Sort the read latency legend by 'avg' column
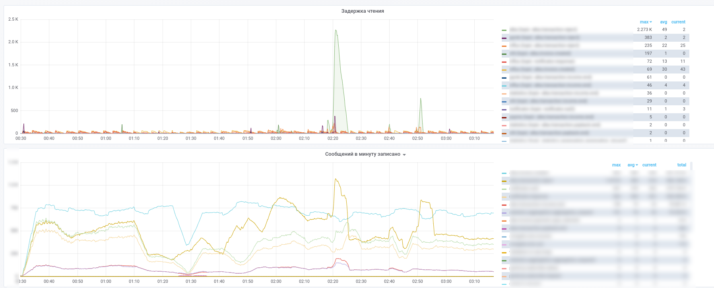 click(x=664, y=22)
